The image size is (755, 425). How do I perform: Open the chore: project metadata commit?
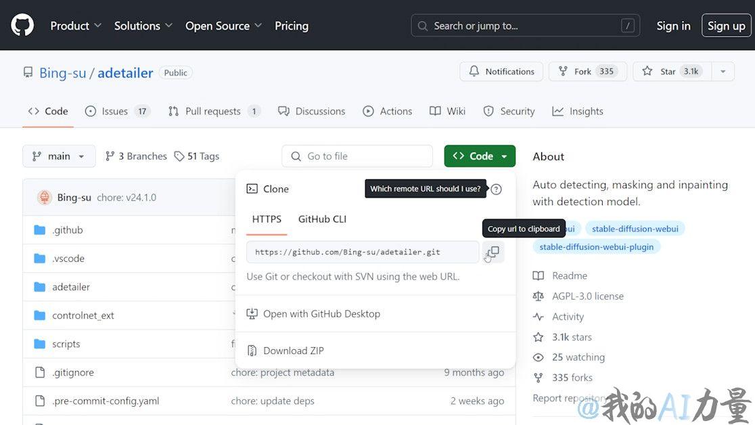[282, 372]
